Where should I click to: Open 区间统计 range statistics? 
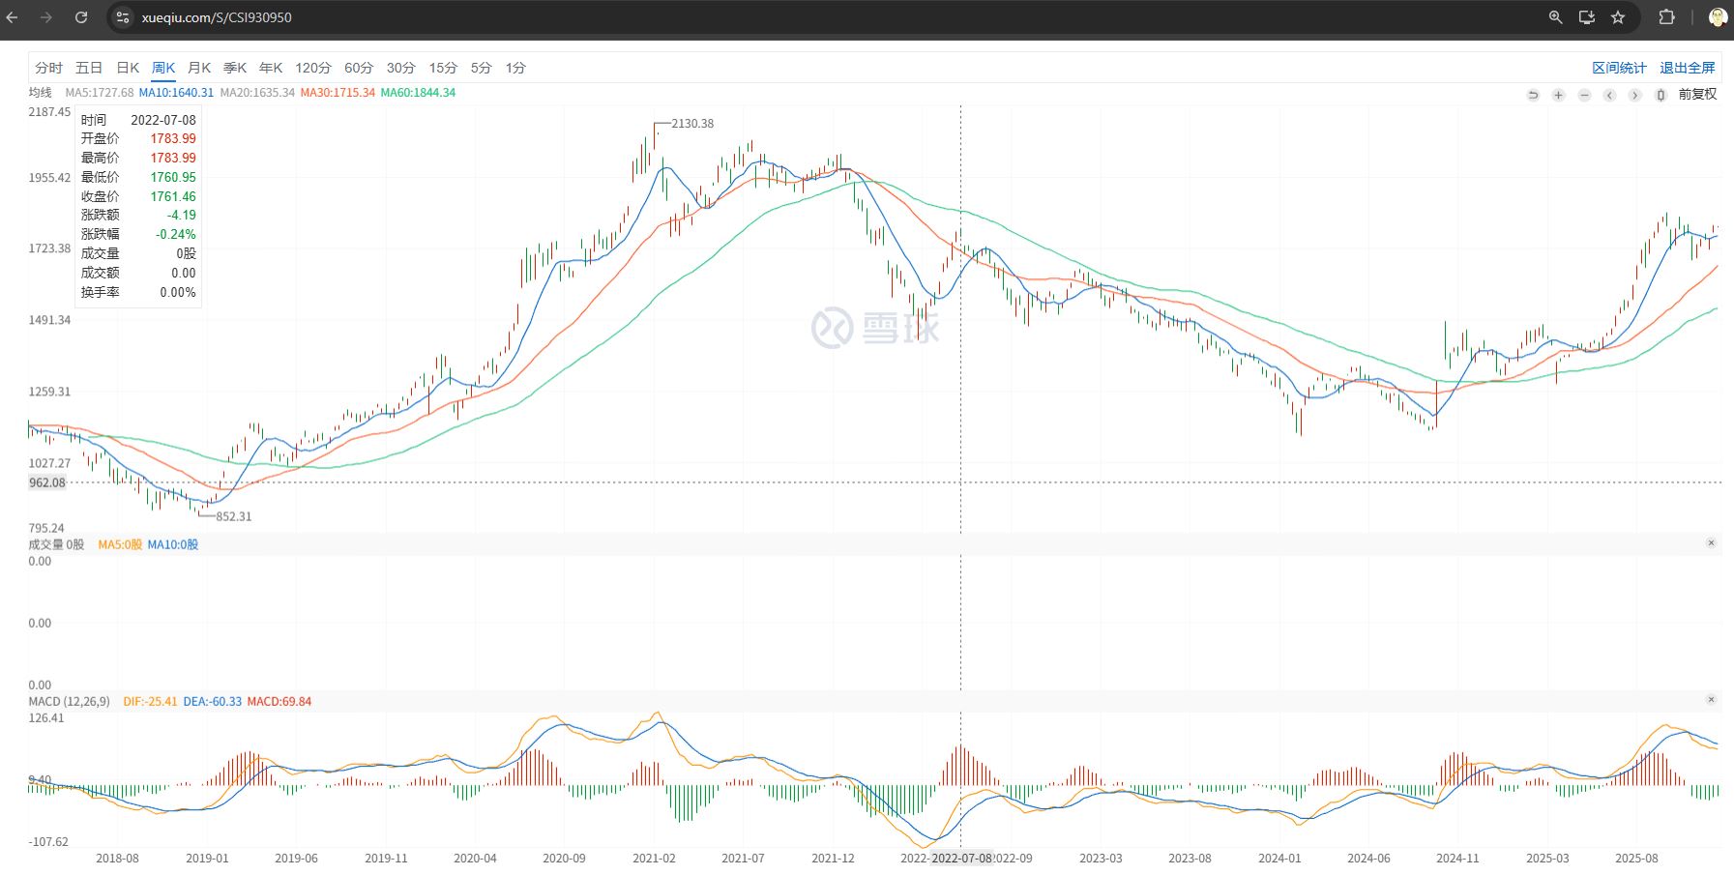tap(1619, 68)
